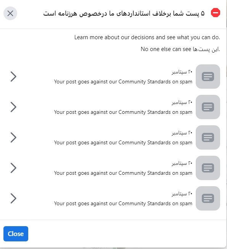Screen dimensions: 227x249
Task: Open the third 'Community Standards on spam' entry
Action: click(123, 143)
